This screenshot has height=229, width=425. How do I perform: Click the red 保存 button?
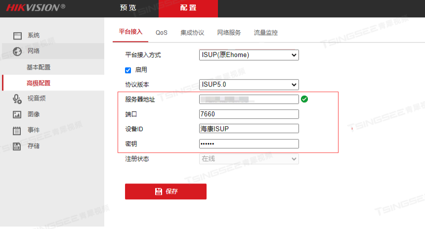point(166,191)
